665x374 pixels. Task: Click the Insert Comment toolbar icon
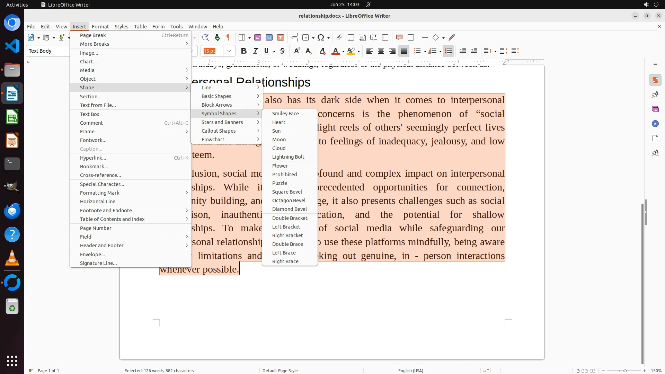click(399, 37)
